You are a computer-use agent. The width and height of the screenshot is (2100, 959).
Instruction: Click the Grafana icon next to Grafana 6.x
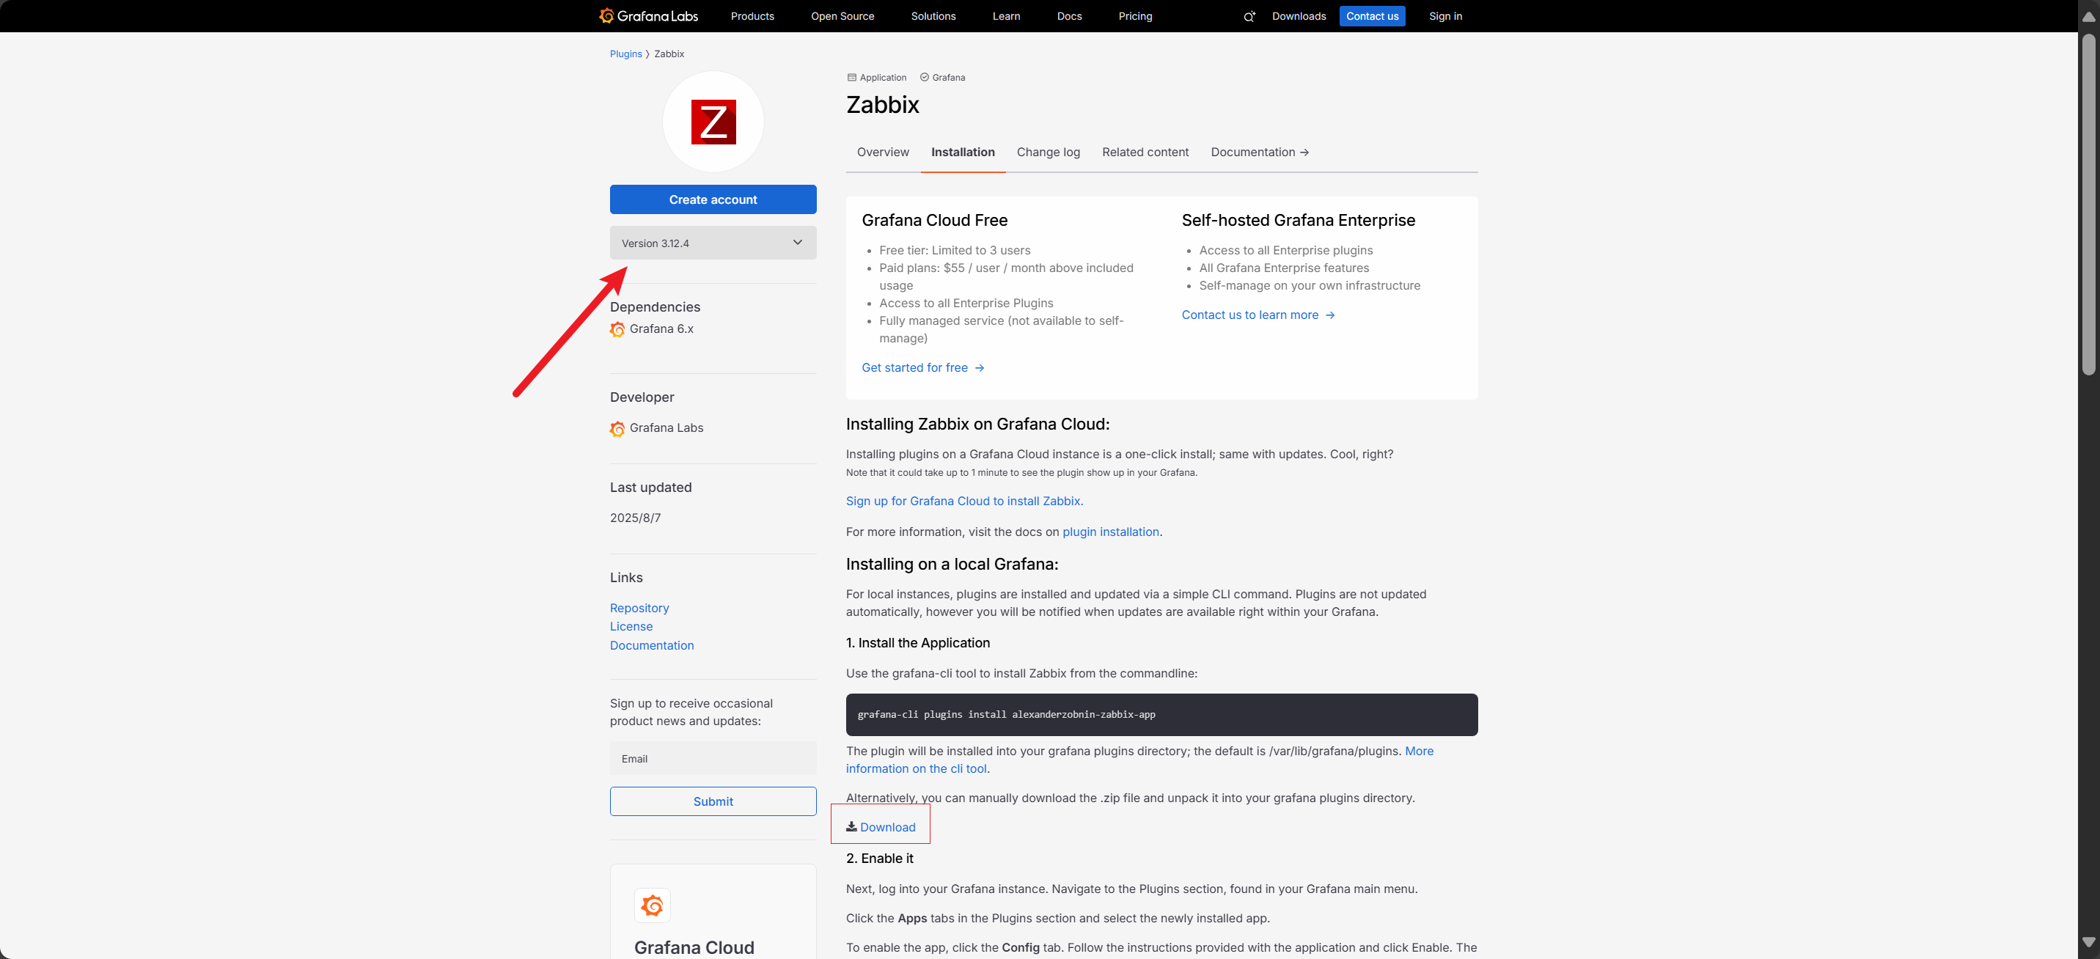click(x=617, y=329)
